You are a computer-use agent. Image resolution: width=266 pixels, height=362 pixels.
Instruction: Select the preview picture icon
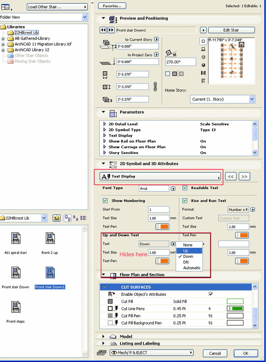pyautogui.click(x=203, y=73)
